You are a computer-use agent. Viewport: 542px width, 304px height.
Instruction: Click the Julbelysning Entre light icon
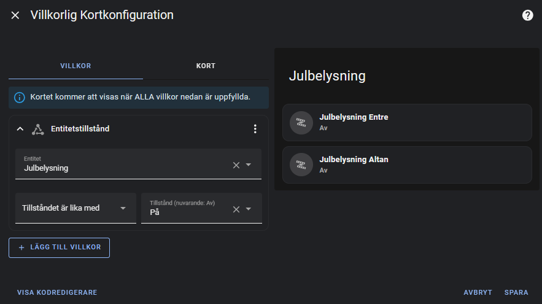(301, 122)
